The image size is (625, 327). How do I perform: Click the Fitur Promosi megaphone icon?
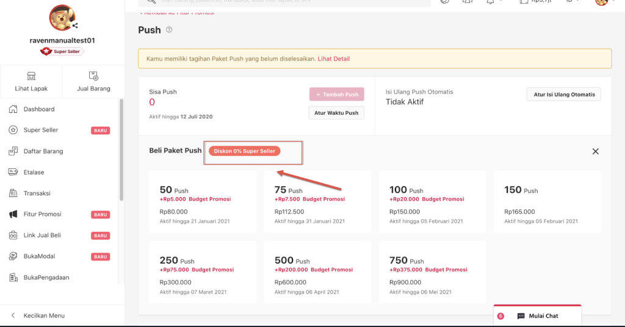(x=13, y=214)
